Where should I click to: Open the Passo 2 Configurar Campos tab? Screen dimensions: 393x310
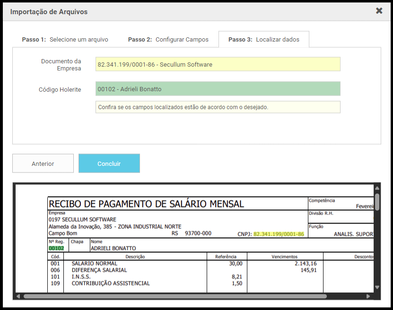coord(168,40)
